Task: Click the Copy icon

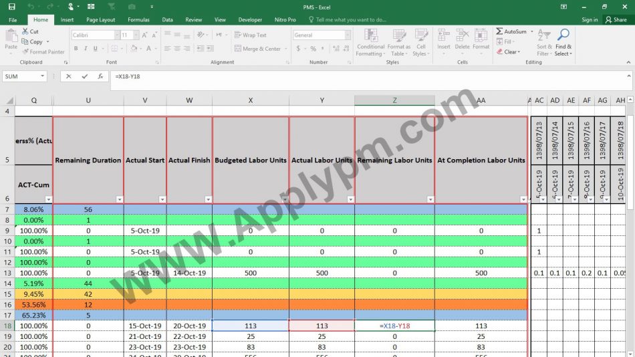Action: point(25,41)
